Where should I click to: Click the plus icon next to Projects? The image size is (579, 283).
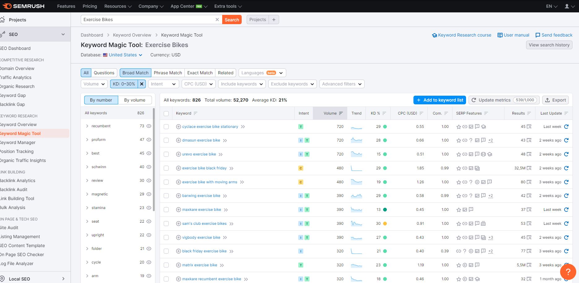click(x=274, y=20)
